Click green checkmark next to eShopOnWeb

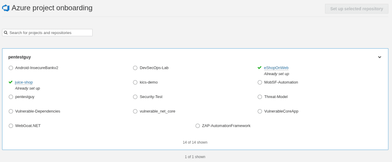[260, 68]
